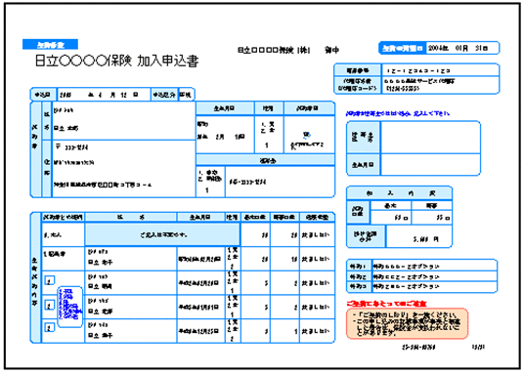The height and width of the screenshot is (374, 524).
Task: Click the seal stamp 印 cell
Action: [309, 134]
